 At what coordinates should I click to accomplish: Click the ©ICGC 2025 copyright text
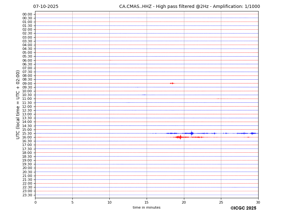coord(243,208)
